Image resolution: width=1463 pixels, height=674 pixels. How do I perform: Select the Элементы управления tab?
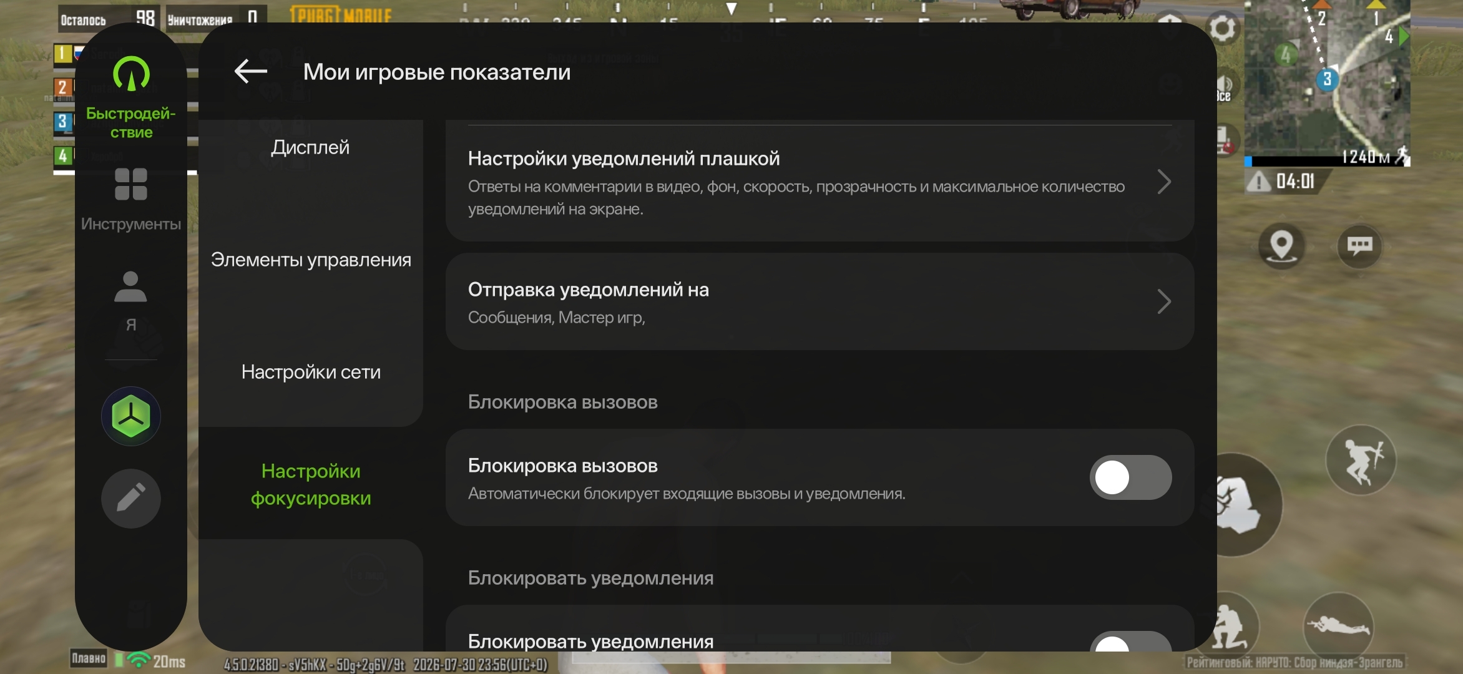(x=310, y=260)
